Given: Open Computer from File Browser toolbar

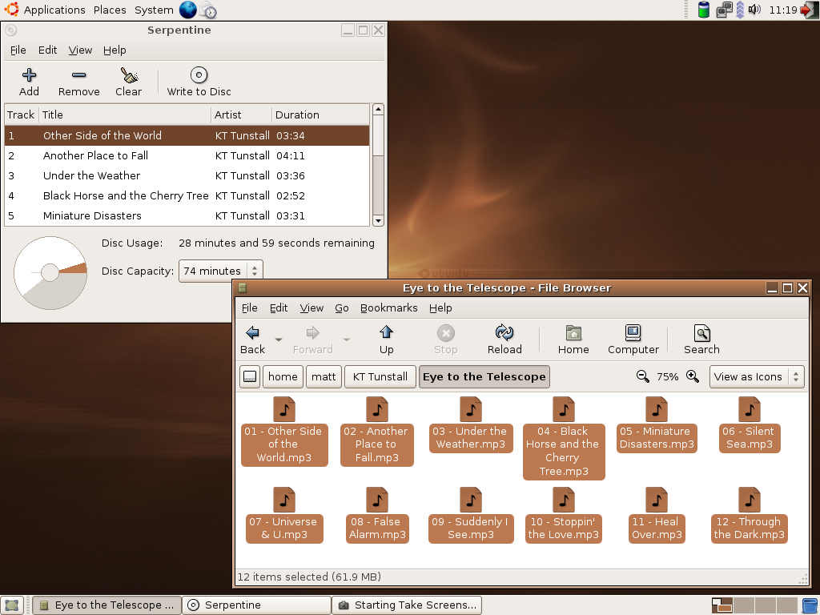Looking at the screenshot, I should click(633, 340).
